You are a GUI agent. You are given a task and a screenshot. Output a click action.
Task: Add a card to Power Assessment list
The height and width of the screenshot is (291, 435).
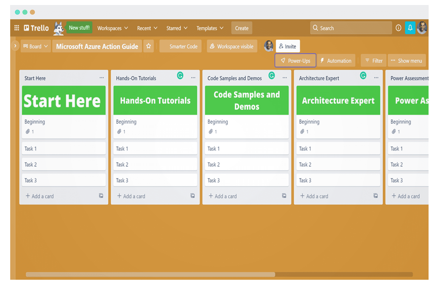406,196
